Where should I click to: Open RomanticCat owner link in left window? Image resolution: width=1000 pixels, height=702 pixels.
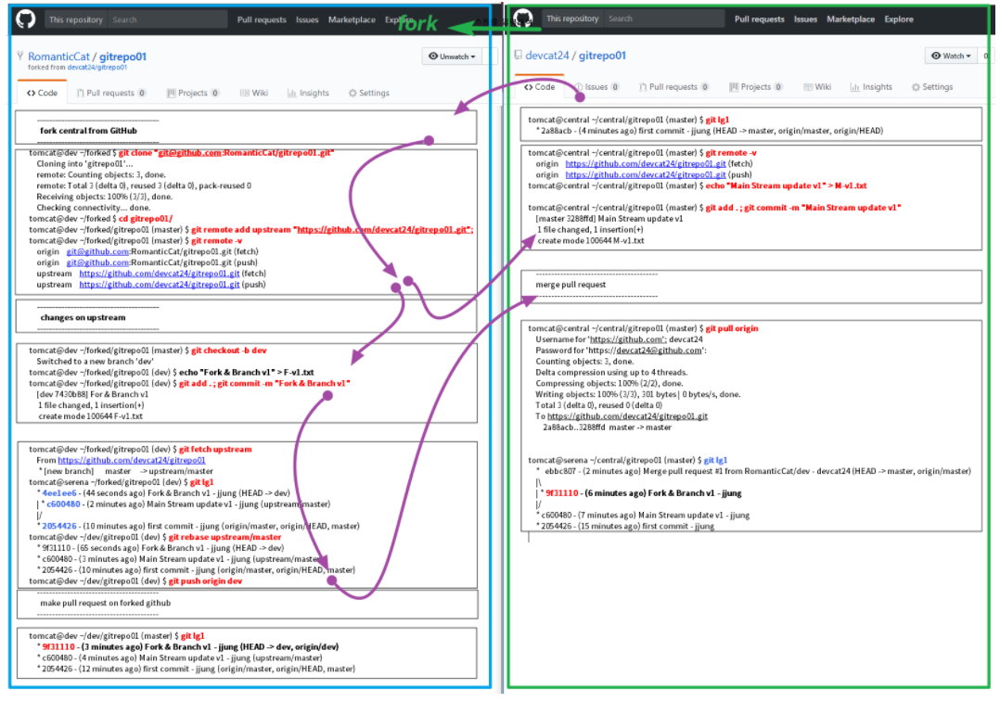click(58, 57)
